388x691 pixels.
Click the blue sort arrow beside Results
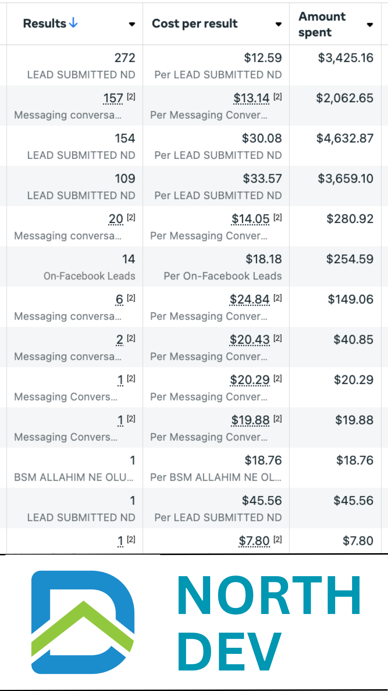(73, 23)
